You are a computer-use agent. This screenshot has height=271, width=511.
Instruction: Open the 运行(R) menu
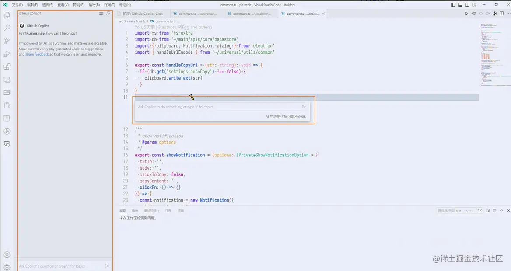(94, 5)
